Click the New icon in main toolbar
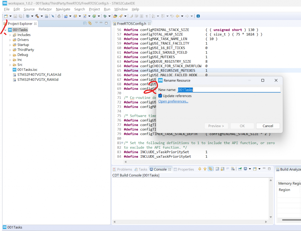 tap(6, 16)
